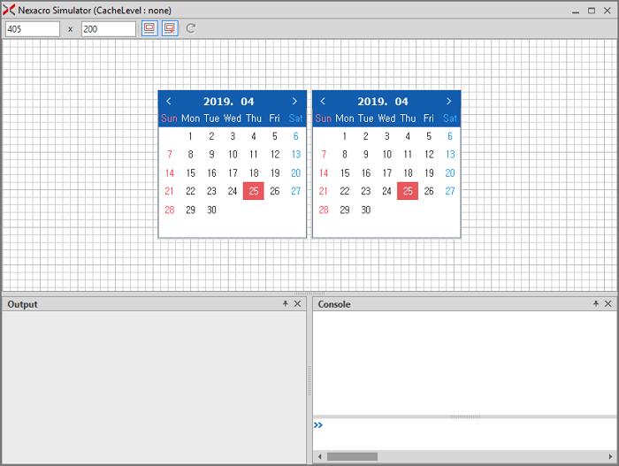Click the width field showing 405
The width and height of the screenshot is (619, 466).
coord(32,29)
